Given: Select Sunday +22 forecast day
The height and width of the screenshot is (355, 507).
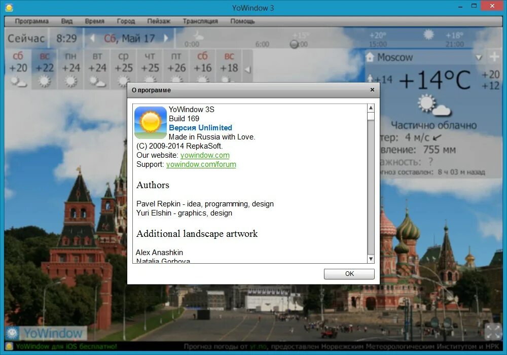Looking at the screenshot, I should click(45, 69).
